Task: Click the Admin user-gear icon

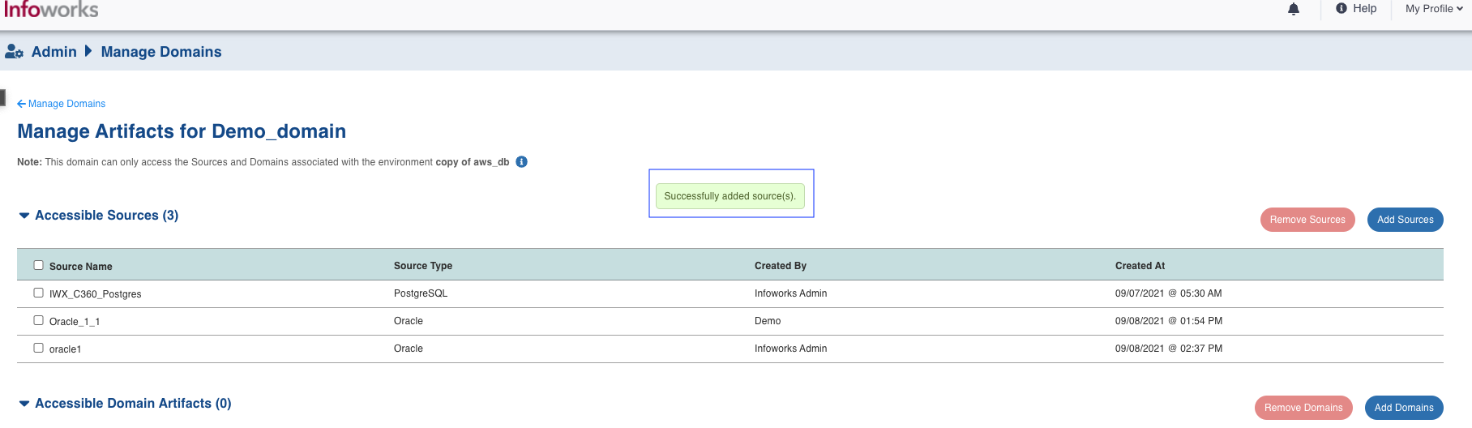Action: pyautogui.click(x=14, y=52)
